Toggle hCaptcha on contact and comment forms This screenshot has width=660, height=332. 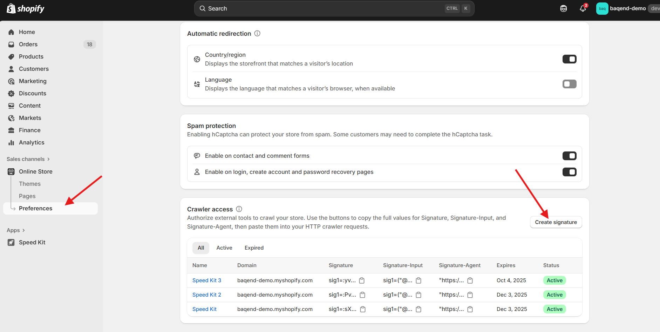(569, 156)
